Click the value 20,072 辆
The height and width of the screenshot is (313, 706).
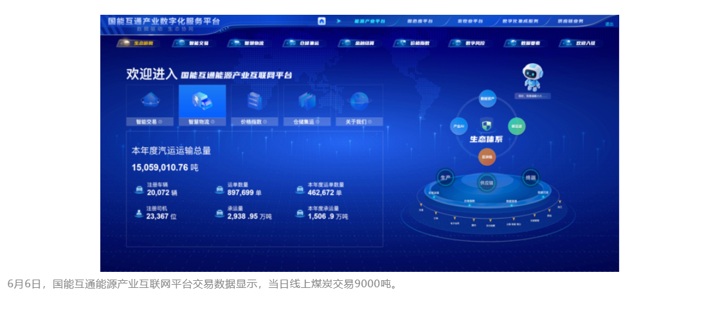point(162,193)
